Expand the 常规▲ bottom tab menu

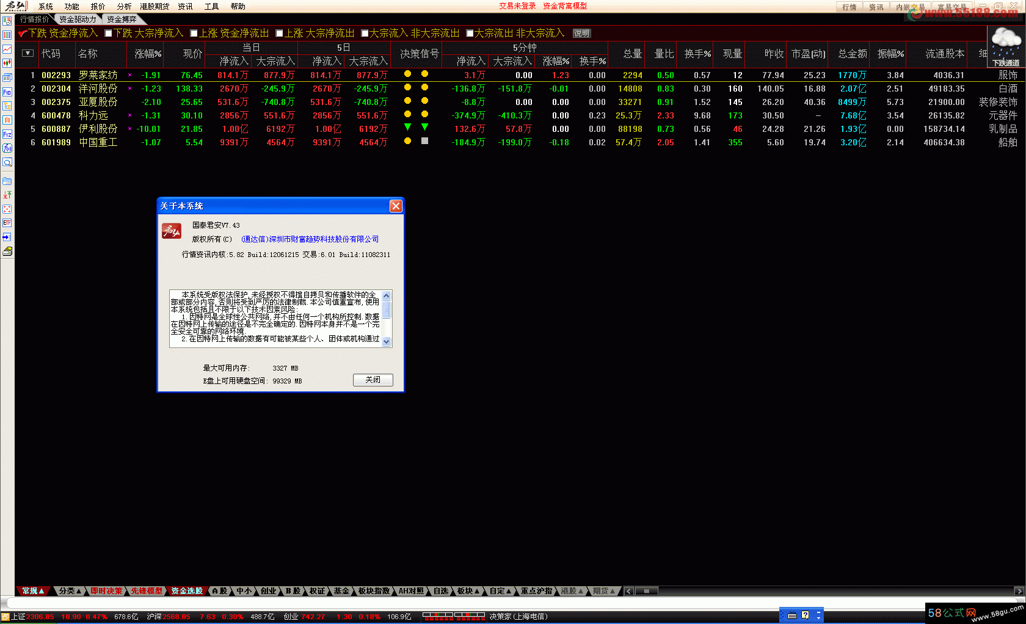(33, 591)
